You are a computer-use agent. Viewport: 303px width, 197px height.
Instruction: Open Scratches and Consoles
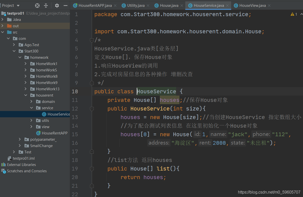coord(24,171)
